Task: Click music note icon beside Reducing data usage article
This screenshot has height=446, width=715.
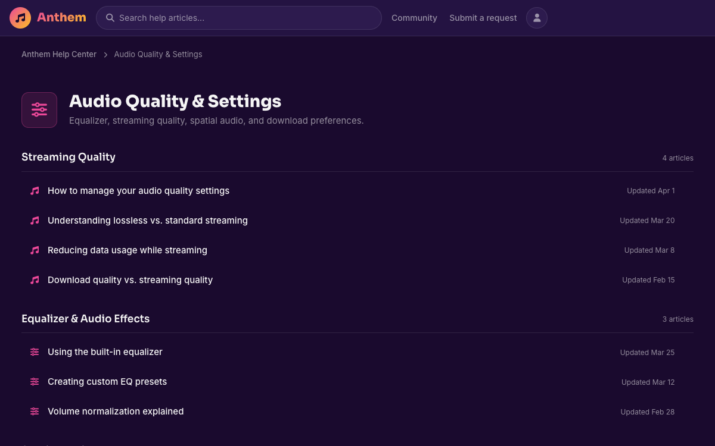Action: [35, 250]
